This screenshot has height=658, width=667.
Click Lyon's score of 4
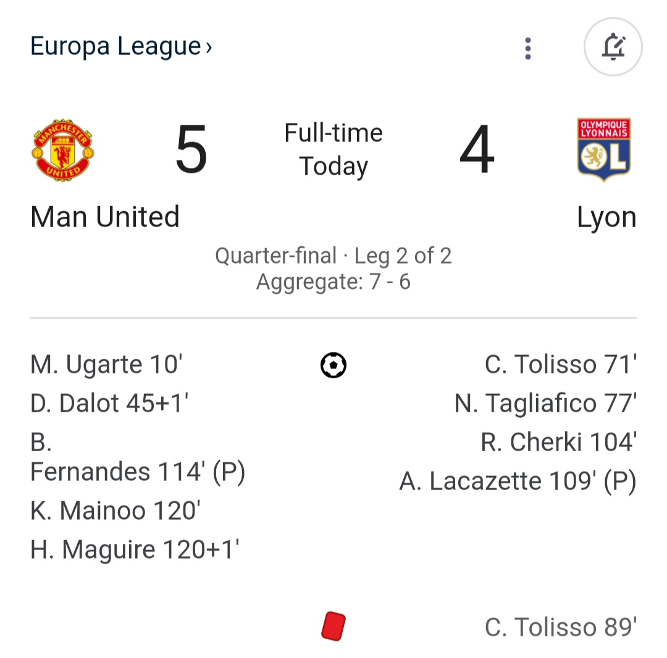click(476, 150)
